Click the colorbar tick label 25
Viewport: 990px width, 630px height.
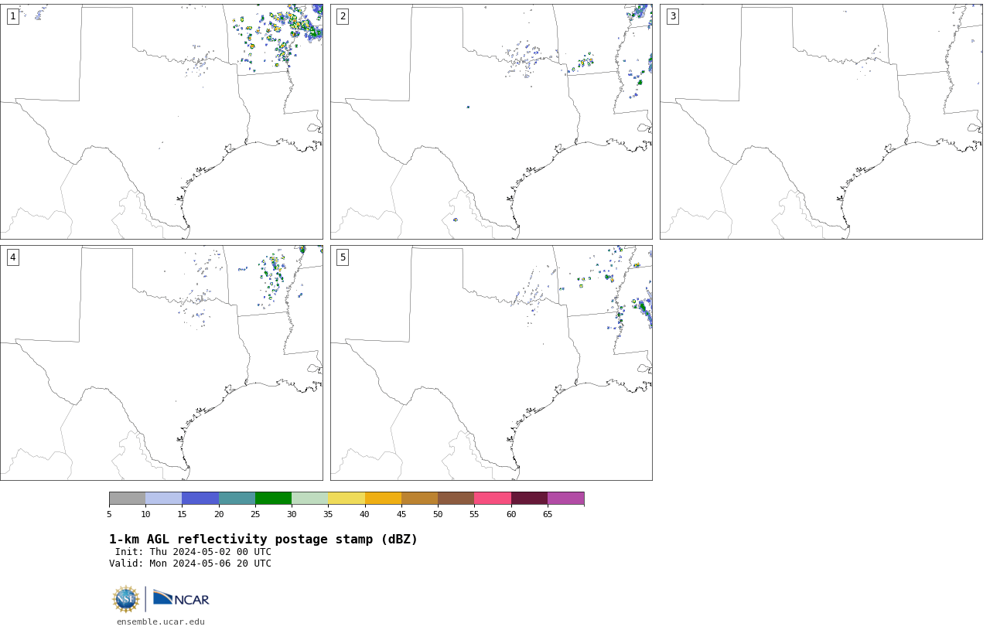(255, 514)
